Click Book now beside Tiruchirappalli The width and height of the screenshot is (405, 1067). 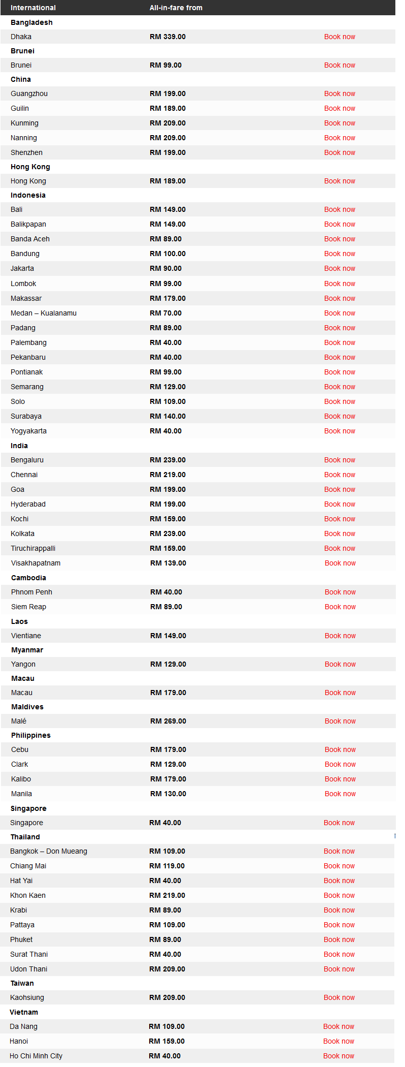[340, 548]
